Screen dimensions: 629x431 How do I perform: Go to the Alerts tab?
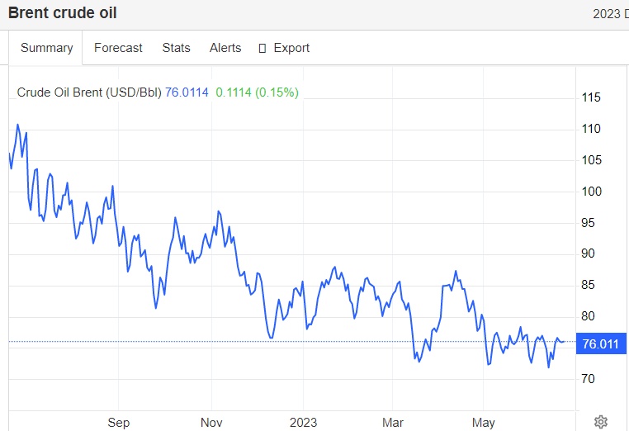point(225,48)
